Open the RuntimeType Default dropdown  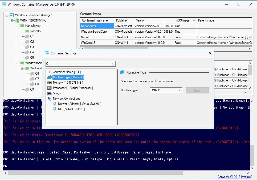coord(180,90)
